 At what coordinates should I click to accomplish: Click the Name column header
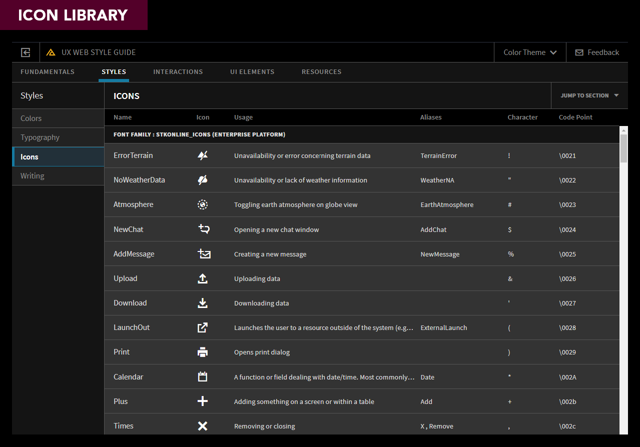(x=123, y=117)
